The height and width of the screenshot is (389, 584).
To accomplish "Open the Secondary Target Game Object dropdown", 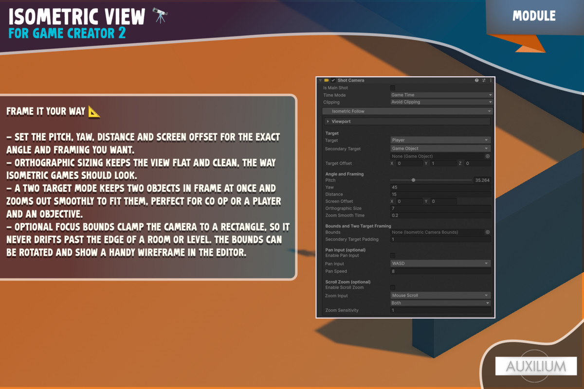I will coord(440,149).
